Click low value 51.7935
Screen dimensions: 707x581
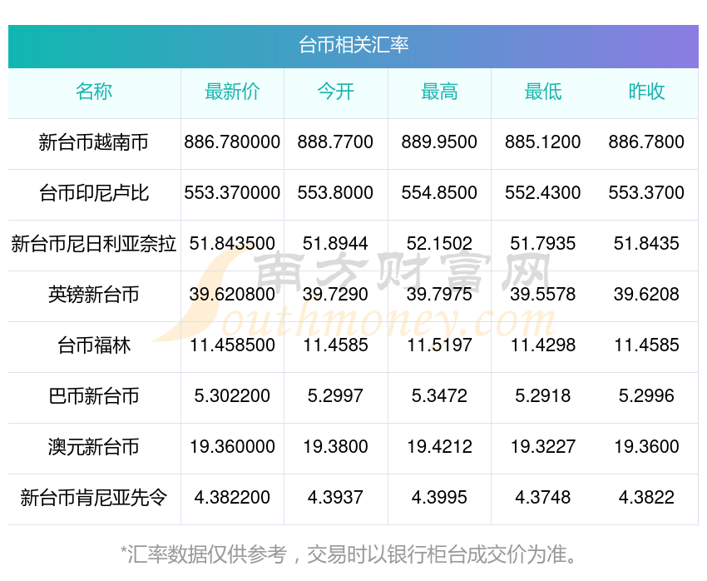coord(543,244)
